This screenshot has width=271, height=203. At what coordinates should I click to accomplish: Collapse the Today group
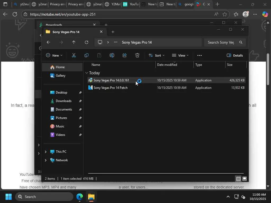click(x=87, y=73)
